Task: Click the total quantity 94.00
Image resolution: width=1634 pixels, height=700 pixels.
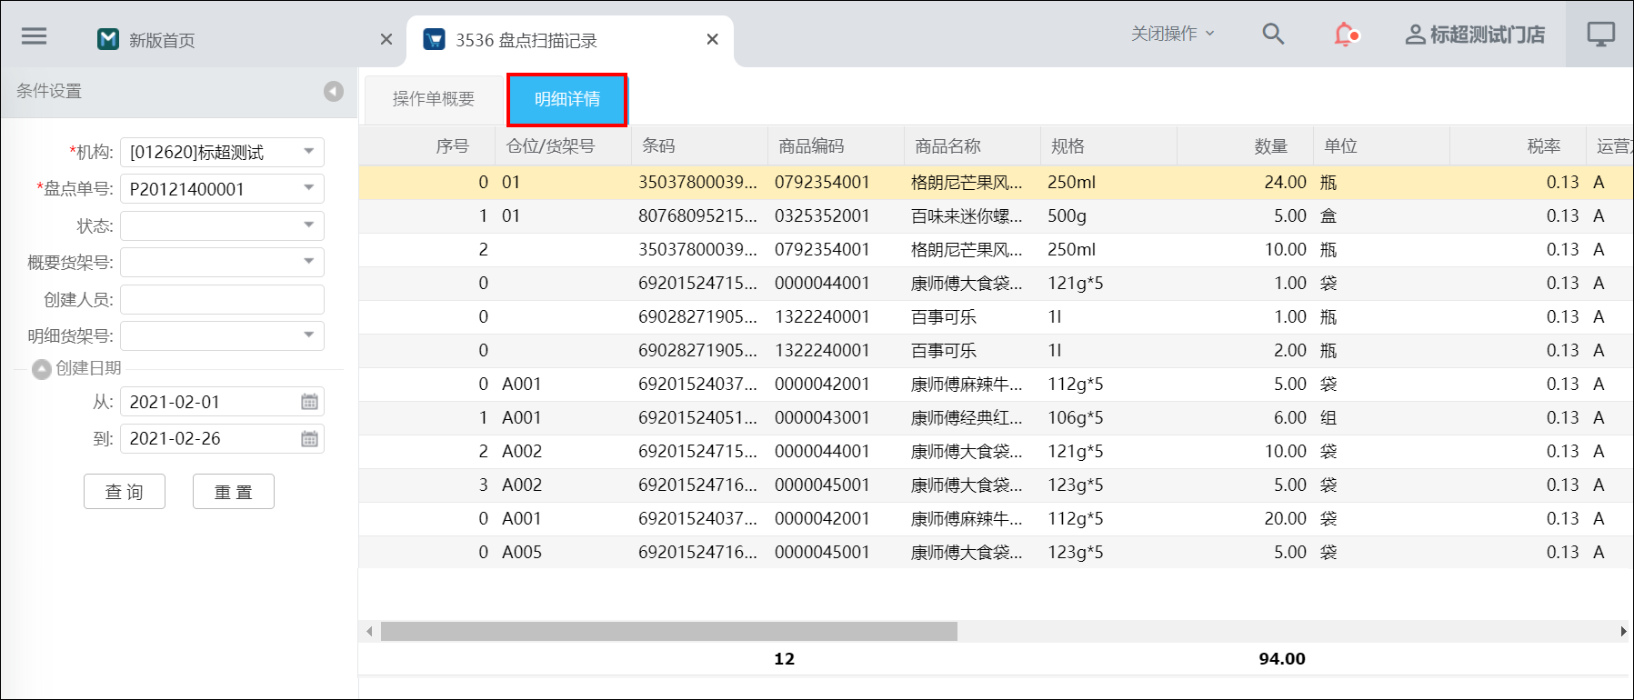Action: tap(1282, 659)
